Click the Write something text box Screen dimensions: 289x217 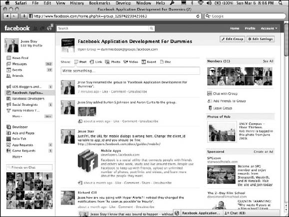(130, 71)
